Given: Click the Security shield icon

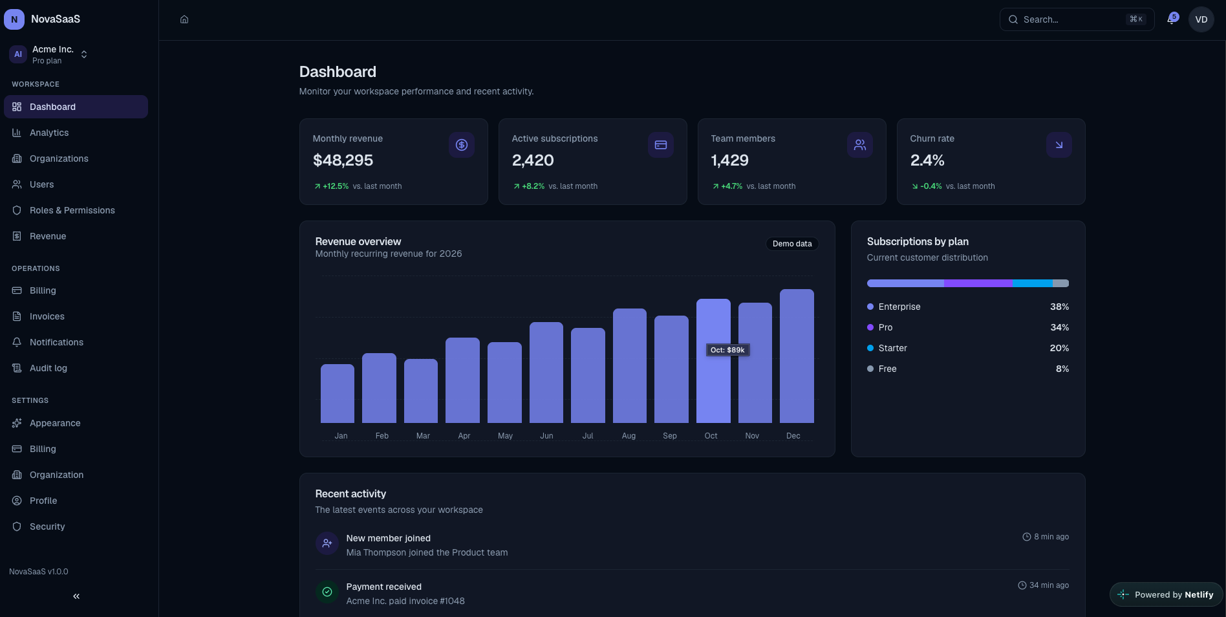Looking at the screenshot, I should (x=17, y=526).
